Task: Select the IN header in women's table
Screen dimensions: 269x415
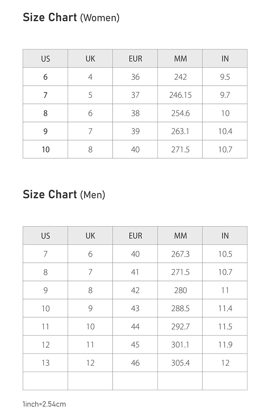Action: click(225, 58)
